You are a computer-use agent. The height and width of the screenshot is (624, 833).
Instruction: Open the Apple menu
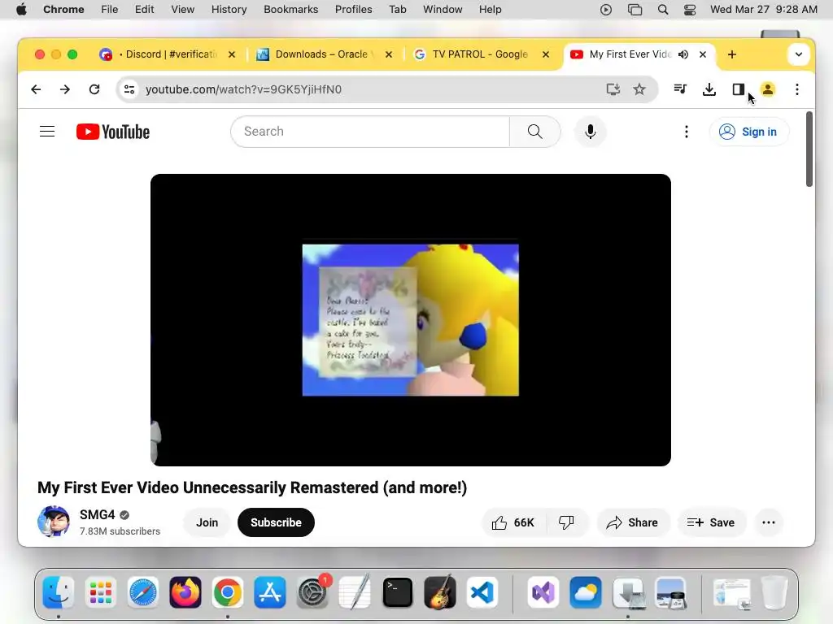21,10
